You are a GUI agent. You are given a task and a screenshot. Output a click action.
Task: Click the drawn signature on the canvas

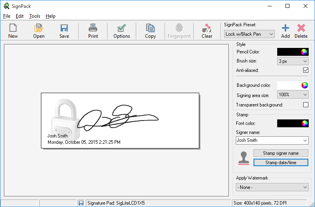(x=118, y=118)
